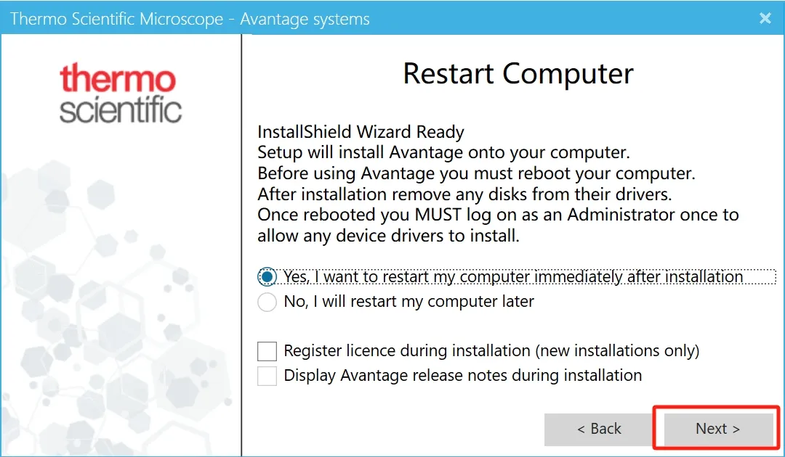Click the Next button

(x=717, y=429)
